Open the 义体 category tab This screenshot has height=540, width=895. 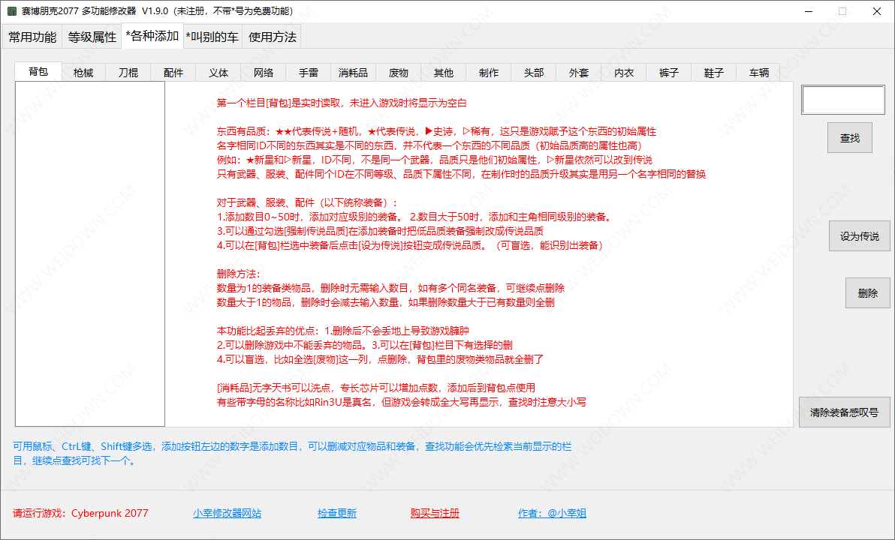[218, 73]
